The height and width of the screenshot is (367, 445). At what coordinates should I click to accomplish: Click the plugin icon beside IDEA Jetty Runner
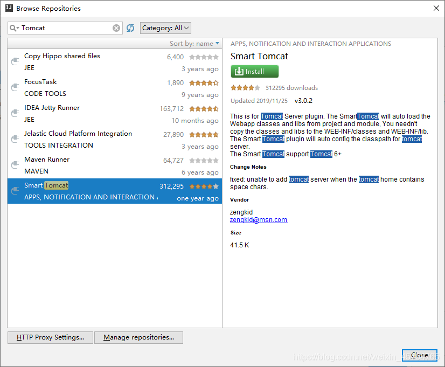(15, 113)
